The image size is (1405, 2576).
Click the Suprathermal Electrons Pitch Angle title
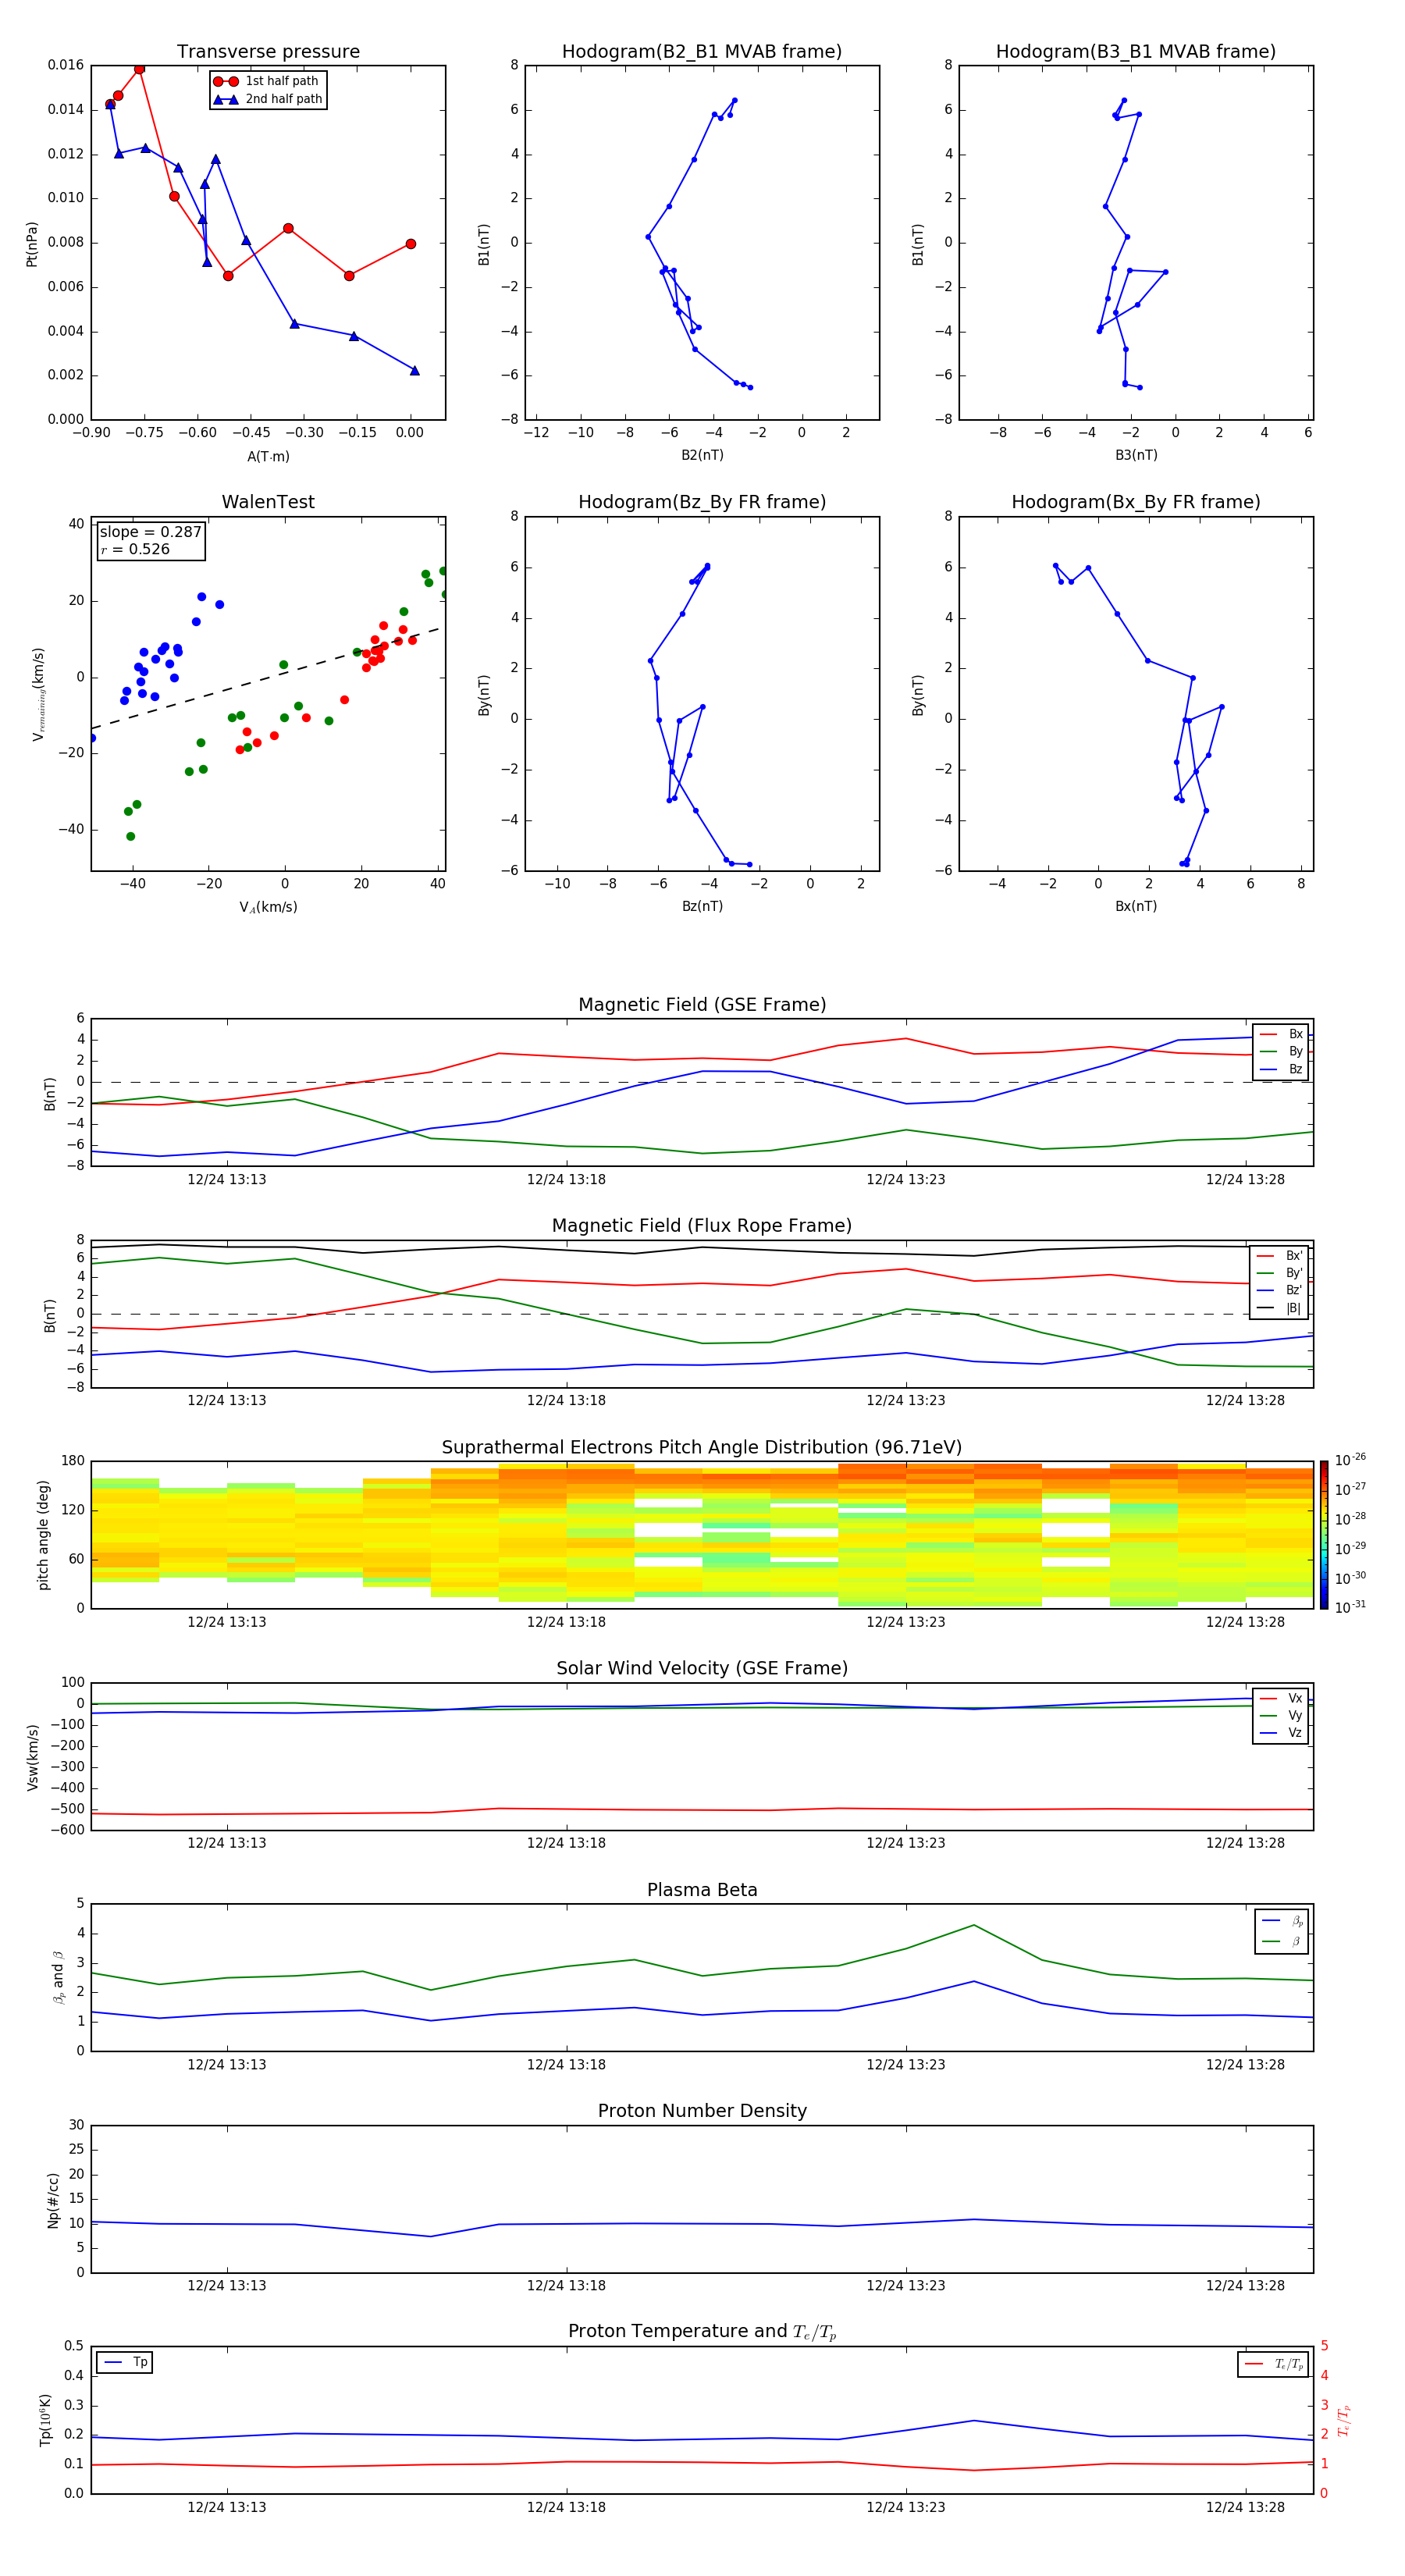pyautogui.click(x=702, y=1448)
